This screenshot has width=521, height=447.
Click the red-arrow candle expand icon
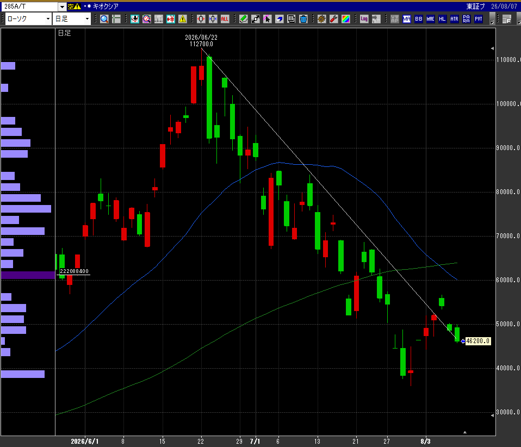(x=201, y=19)
